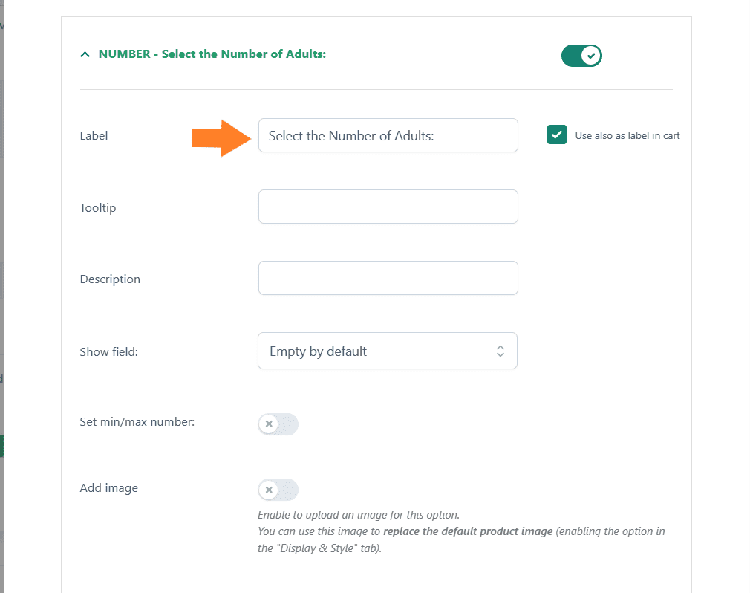This screenshot has width=750, height=593.
Task: Turn on the Add image switch
Action: [x=278, y=490]
